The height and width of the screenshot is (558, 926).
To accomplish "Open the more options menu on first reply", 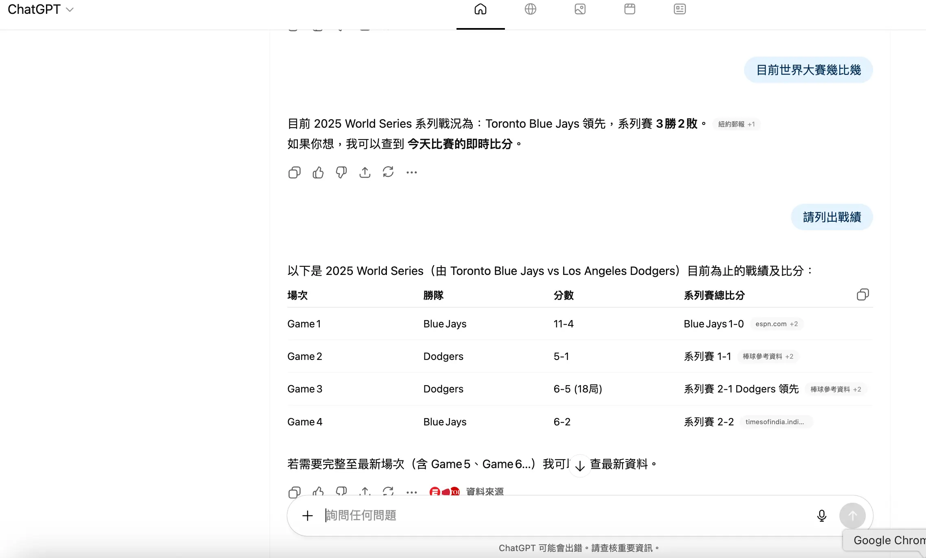I will pos(412,172).
